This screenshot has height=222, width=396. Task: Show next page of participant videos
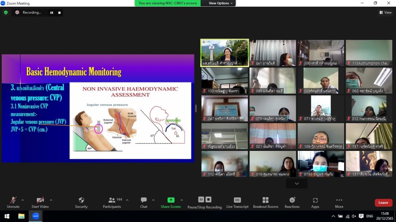tap(297, 183)
